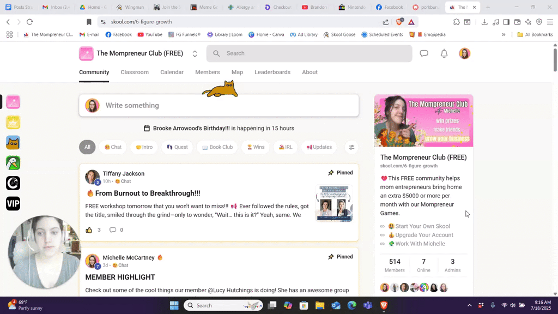Open the 7 Online count
The height and width of the screenshot is (314, 558).
click(423, 265)
